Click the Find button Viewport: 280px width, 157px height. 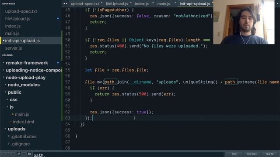(234, 154)
